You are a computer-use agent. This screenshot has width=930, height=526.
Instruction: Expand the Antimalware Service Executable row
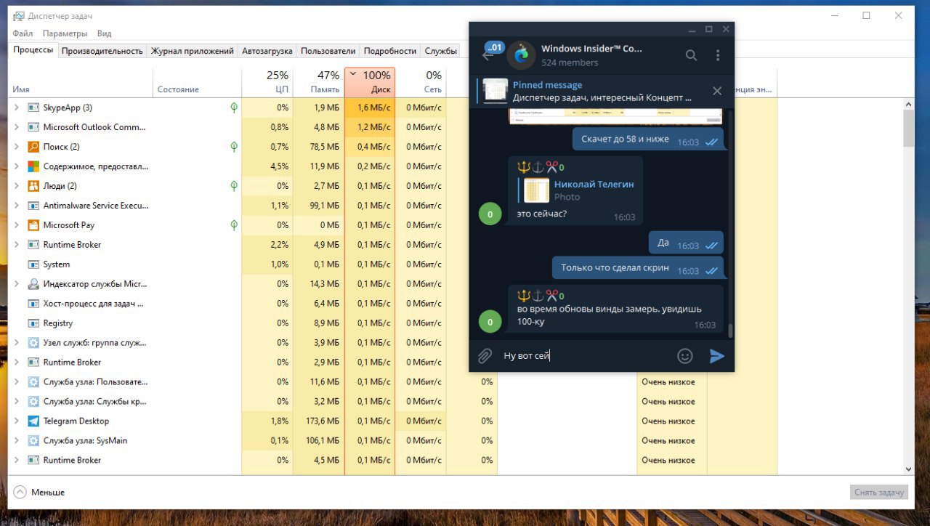tap(17, 206)
